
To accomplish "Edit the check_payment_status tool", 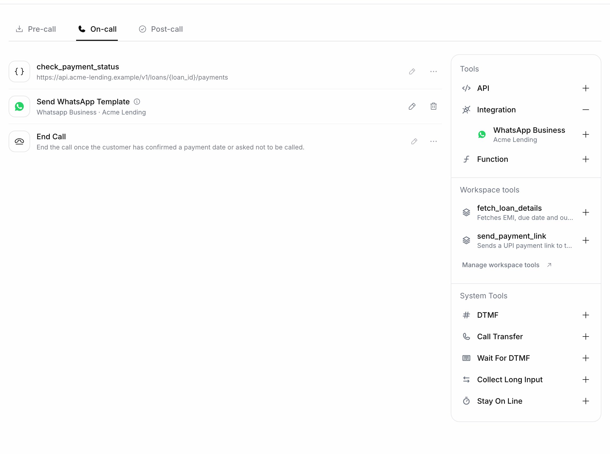I will click(x=412, y=72).
